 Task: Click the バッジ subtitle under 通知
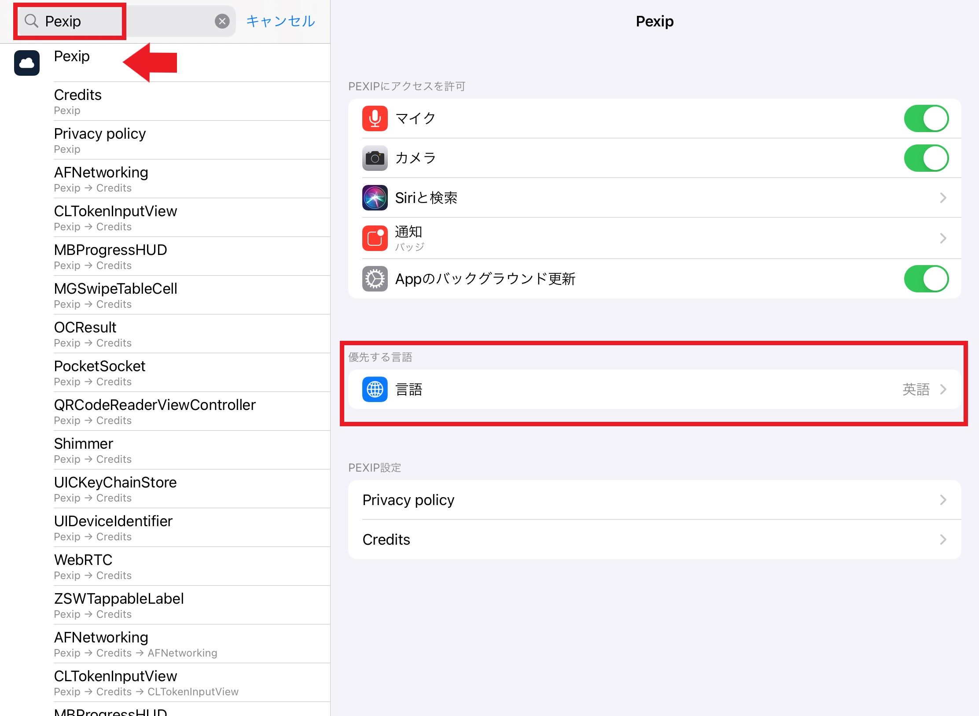[x=409, y=247]
